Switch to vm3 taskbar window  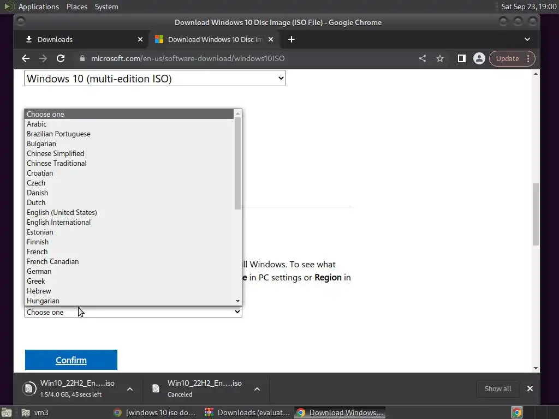click(35, 412)
